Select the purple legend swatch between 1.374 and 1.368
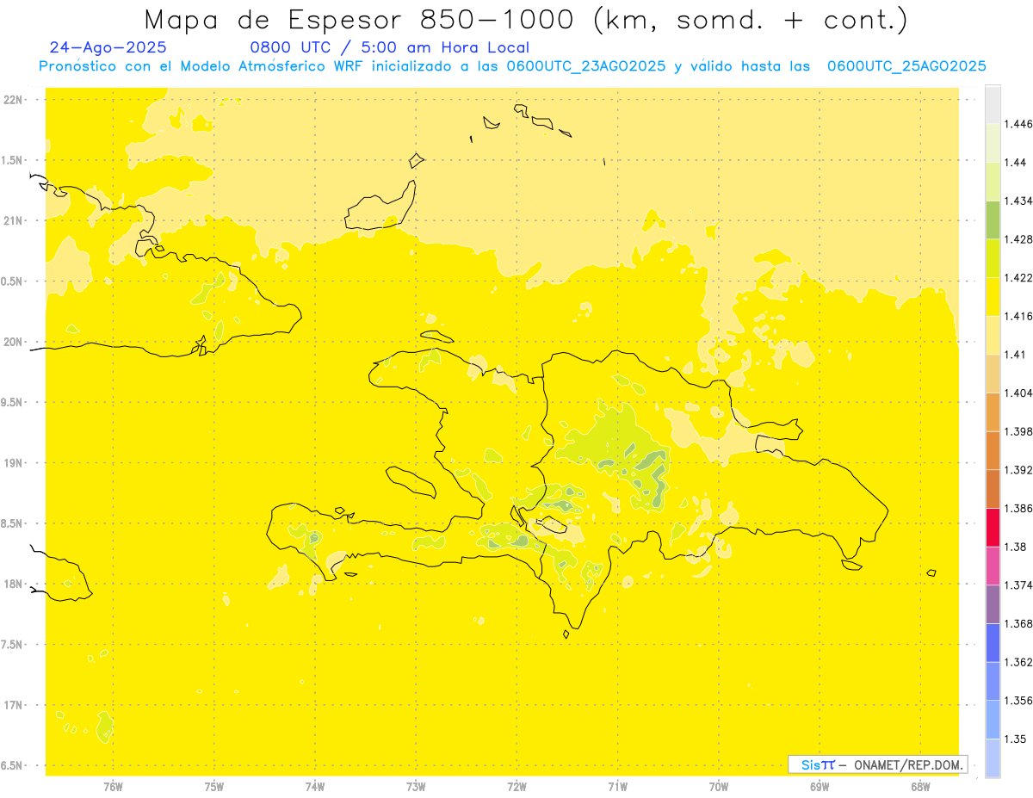Screen dimensions: 1033x798 point(993,604)
